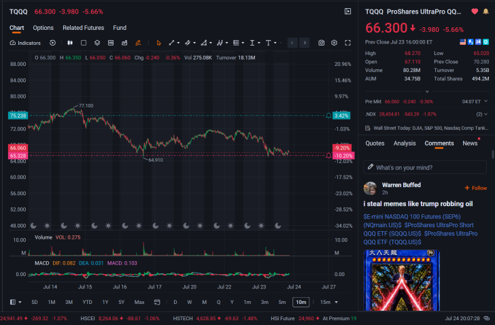Open the Quotes tab
This screenshot has width=495, height=325.
[x=375, y=143]
